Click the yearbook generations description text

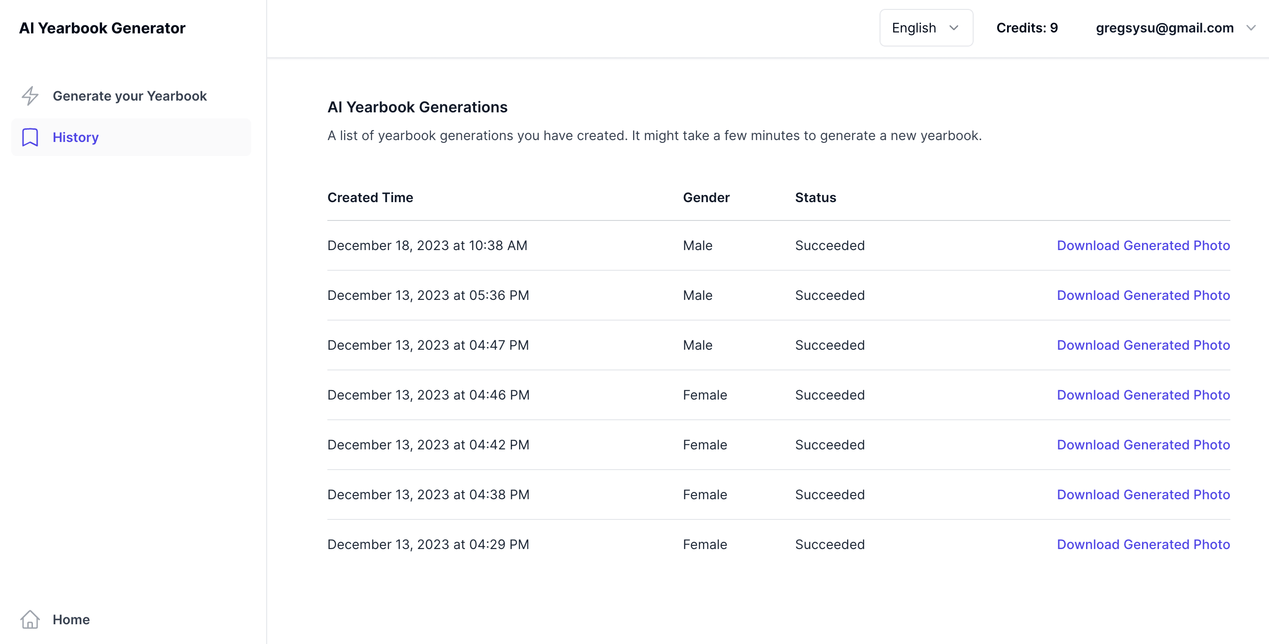pyautogui.click(x=654, y=135)
